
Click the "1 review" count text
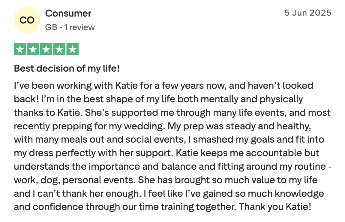point(79,27)
